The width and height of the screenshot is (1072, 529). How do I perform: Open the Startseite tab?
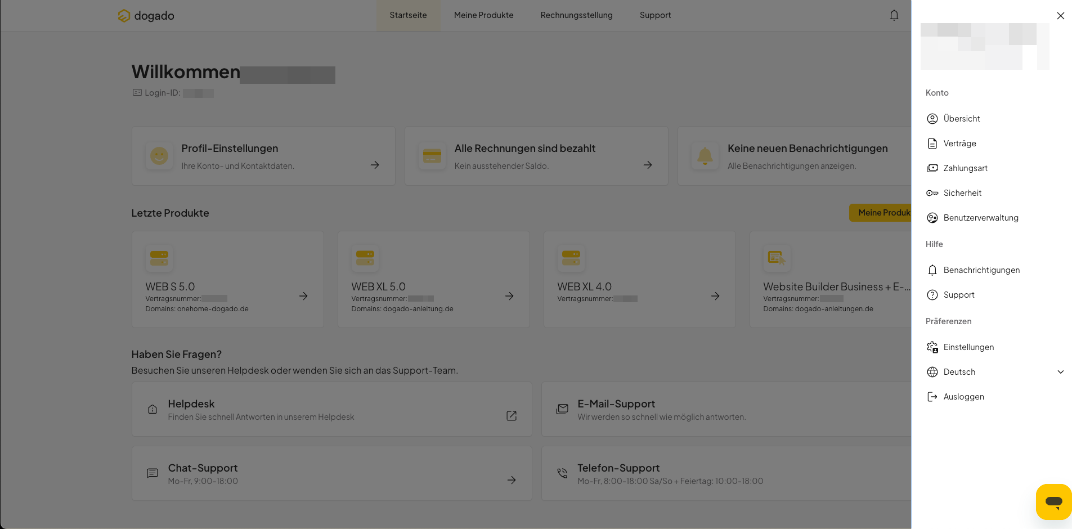[409, 15]
